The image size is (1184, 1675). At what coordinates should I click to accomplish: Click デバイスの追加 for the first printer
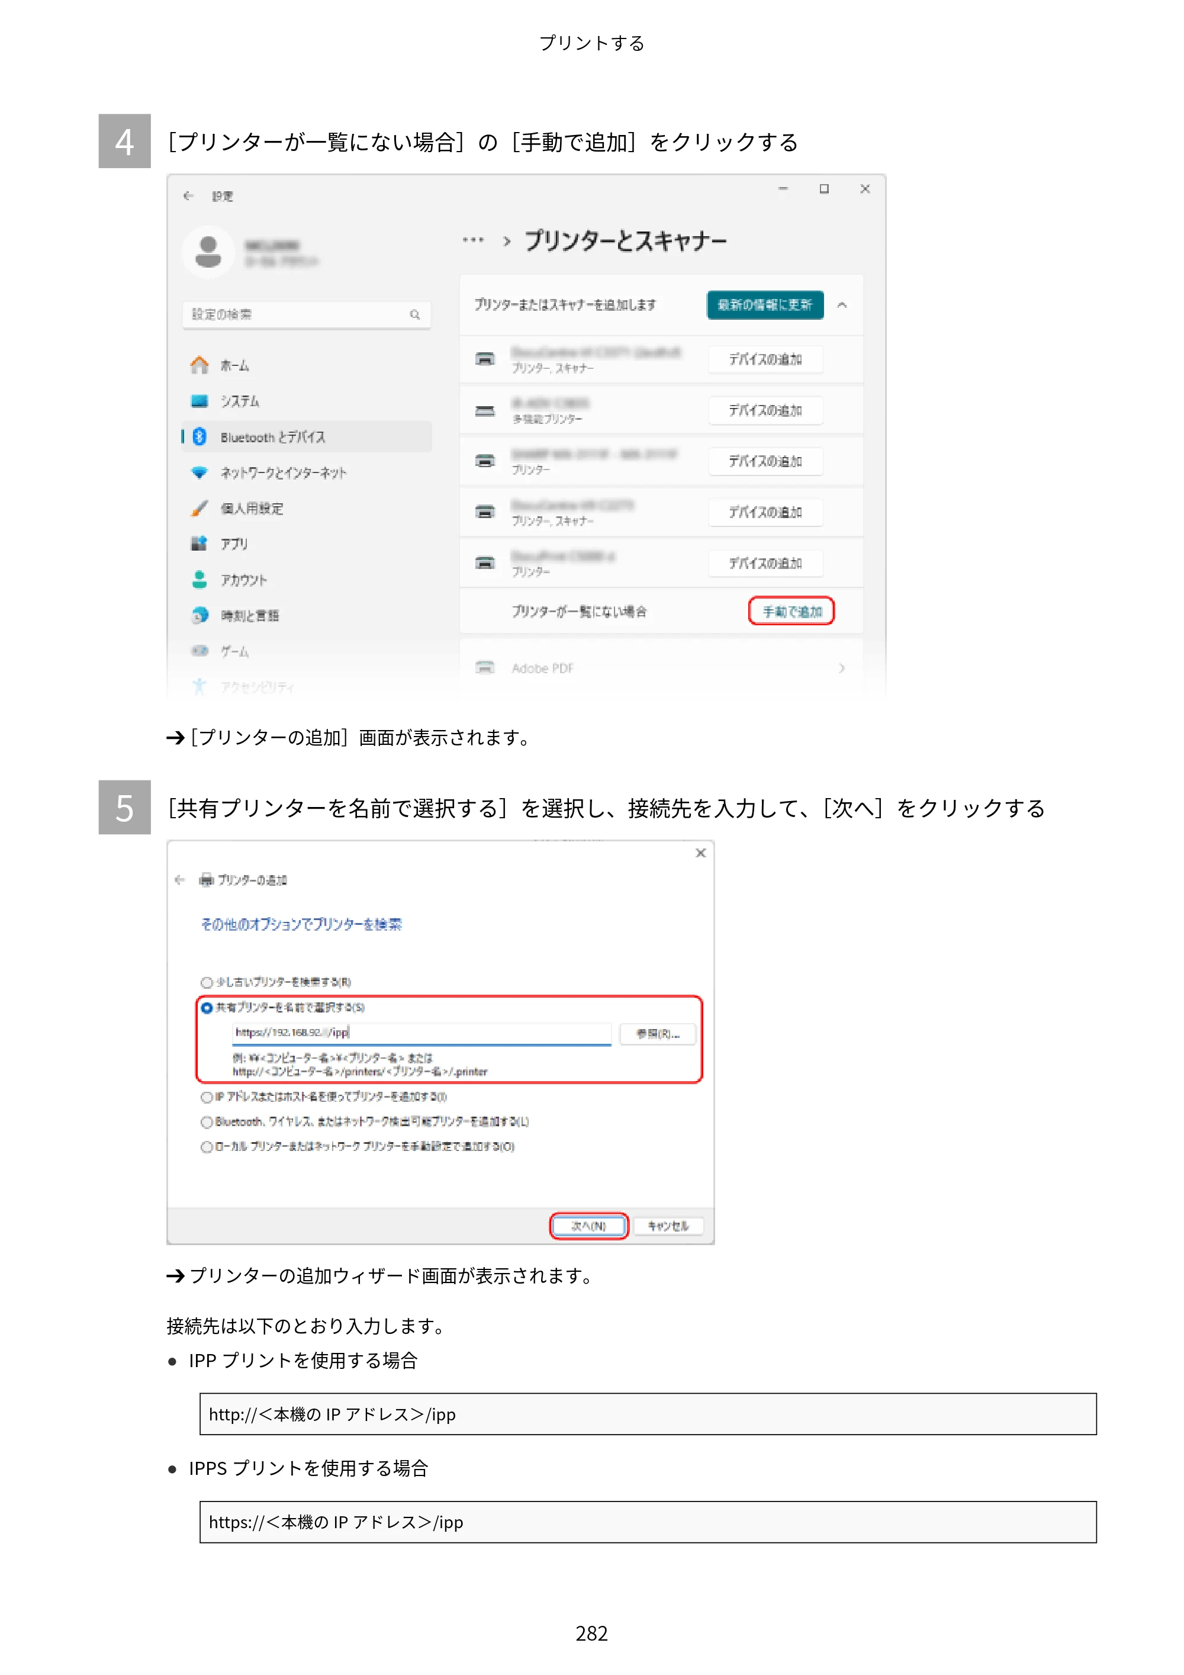point(765,359)
